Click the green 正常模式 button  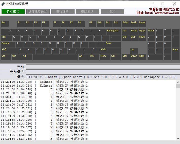(x=13, y=11)
